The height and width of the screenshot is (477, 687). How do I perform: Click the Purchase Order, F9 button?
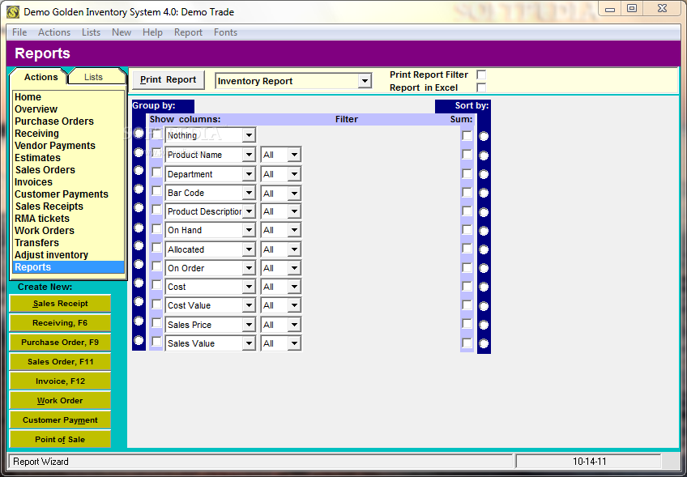pyautogui.click(x=60, y=342)
